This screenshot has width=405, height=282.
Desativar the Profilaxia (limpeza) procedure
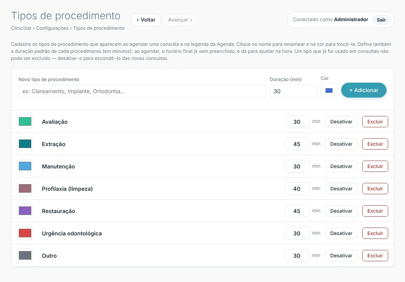(341, 188)
